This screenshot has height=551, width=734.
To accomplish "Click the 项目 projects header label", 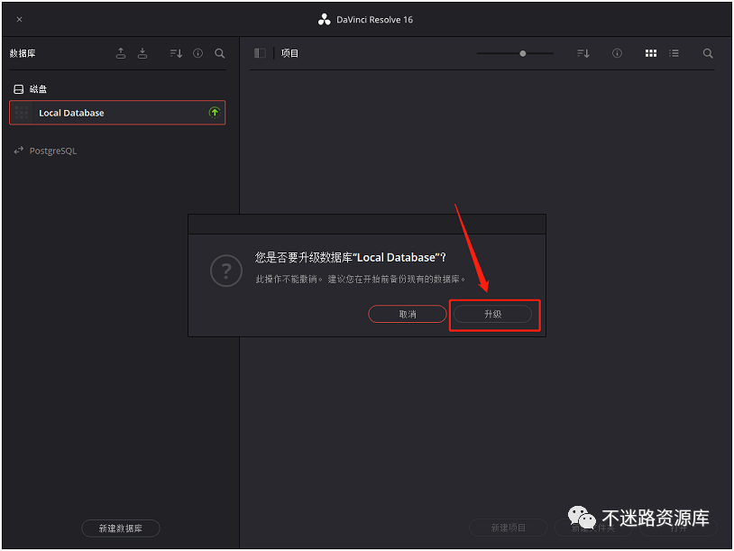I will pos(289,53).
